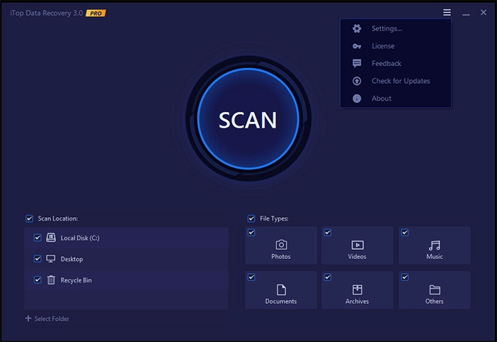Choose License in the dropdown menu
The image size is (497, 342).
point(382,46)
